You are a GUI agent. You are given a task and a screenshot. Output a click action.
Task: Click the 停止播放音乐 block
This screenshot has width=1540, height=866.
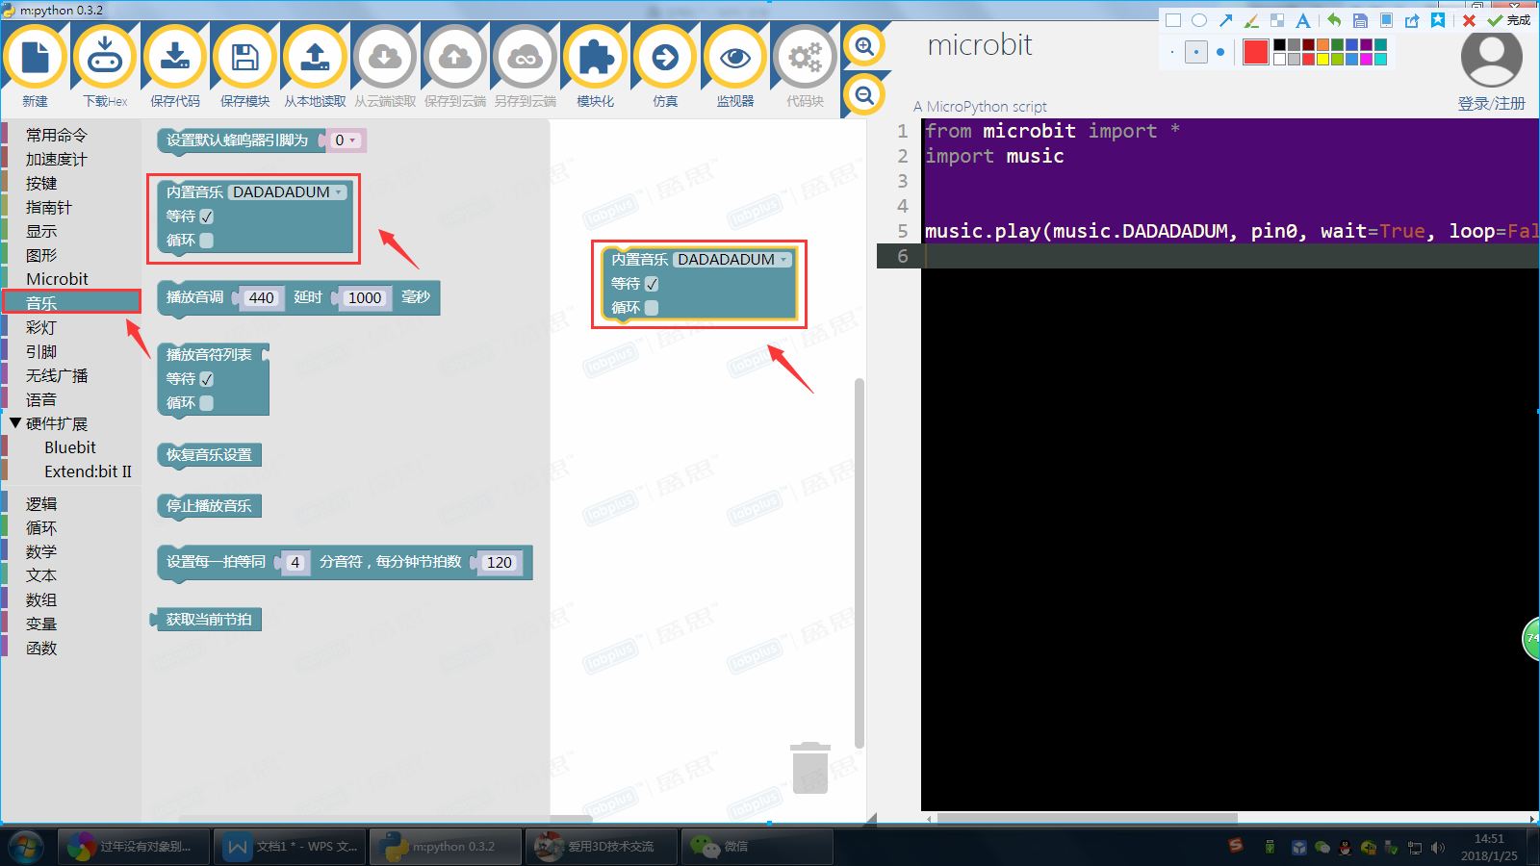[209, 506]
